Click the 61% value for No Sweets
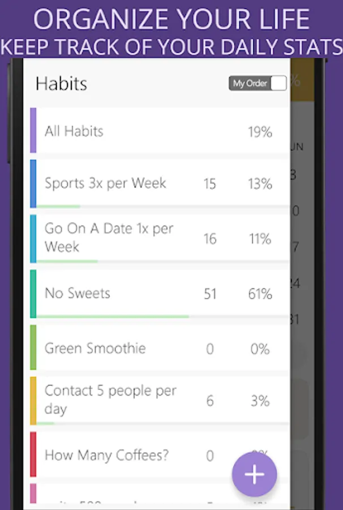Viewport: 343px width, 510px height. (x=260, y=294)
